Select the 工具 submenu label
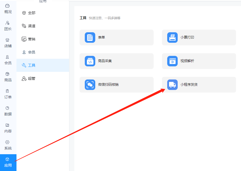This screenshot has width=241, height=171. coord(32,65)
